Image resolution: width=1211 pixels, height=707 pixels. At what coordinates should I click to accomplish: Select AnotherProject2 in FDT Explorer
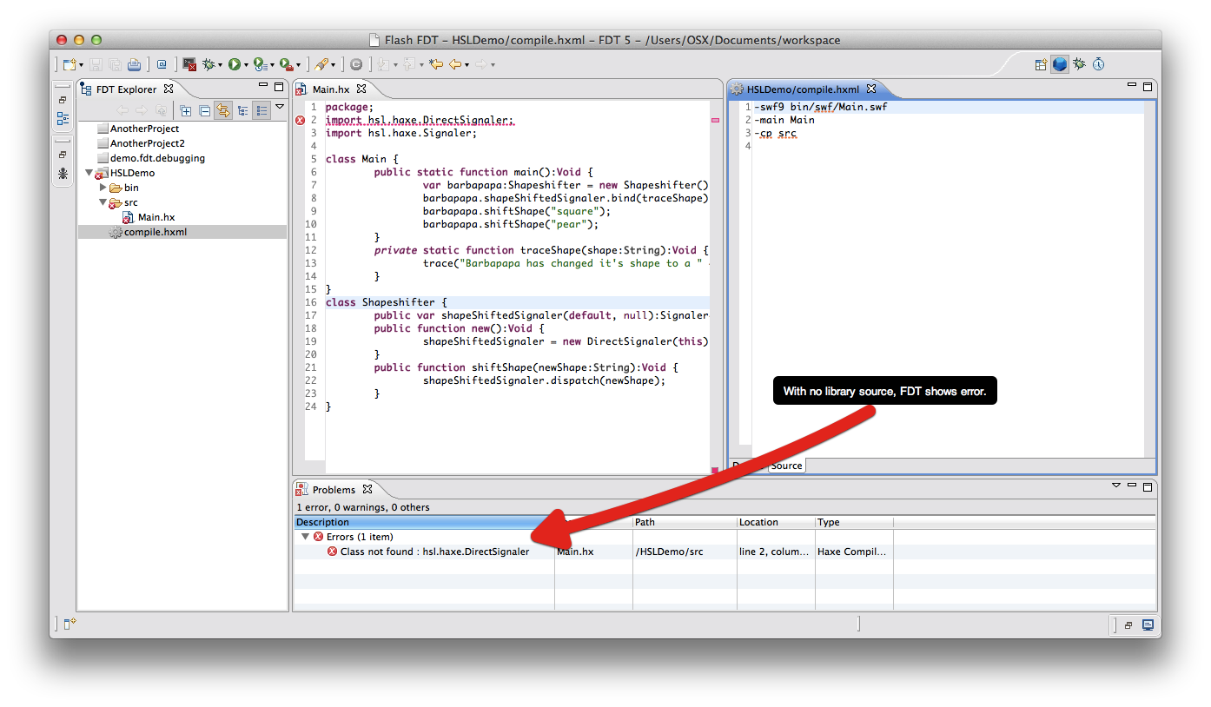coord(148,143)
